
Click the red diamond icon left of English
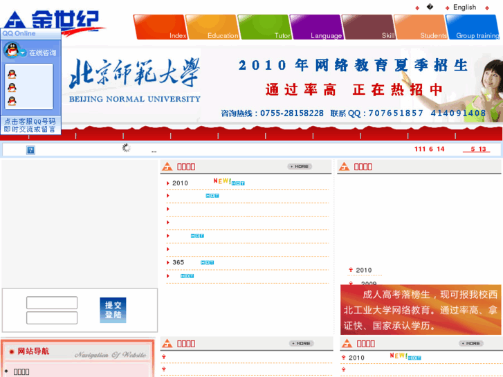tap(447, 8)
